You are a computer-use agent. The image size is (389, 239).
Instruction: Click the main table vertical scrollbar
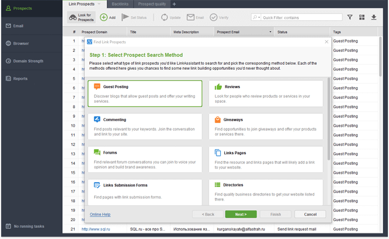(381, 57)
